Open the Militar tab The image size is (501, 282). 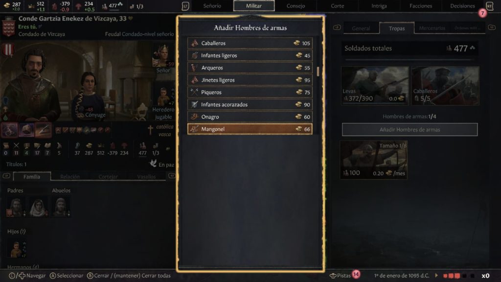[x=254, y=6]
